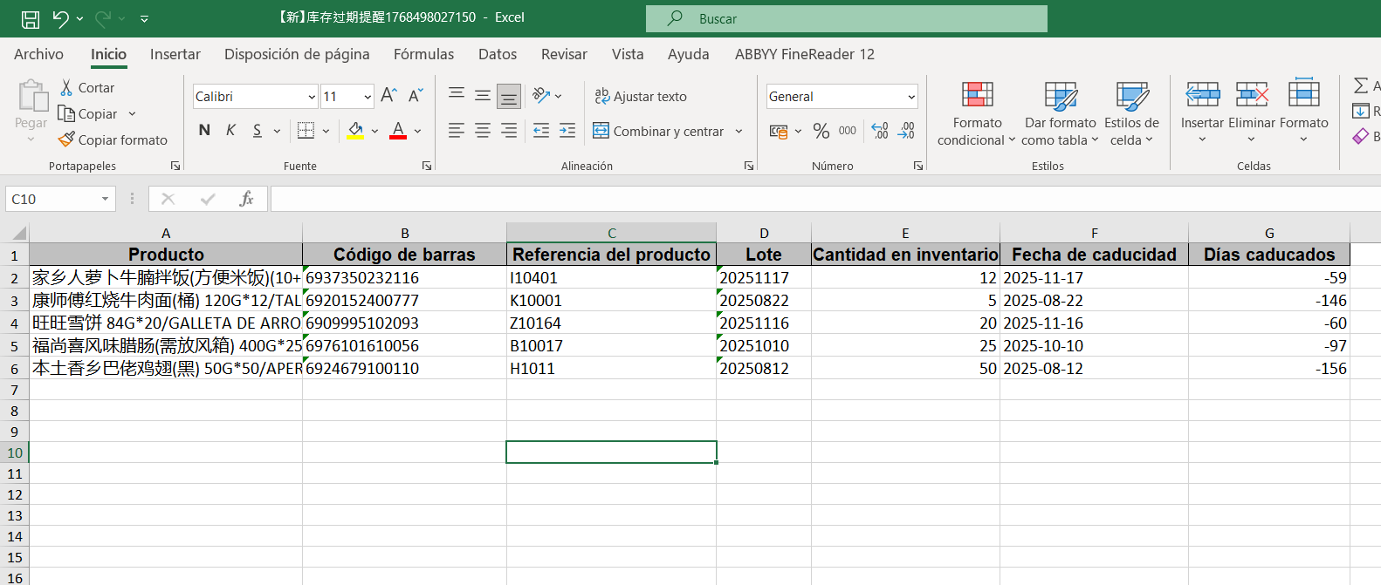Apply the yellow fill color swatch
1381x585 pixels.
(x=355, y=131)
